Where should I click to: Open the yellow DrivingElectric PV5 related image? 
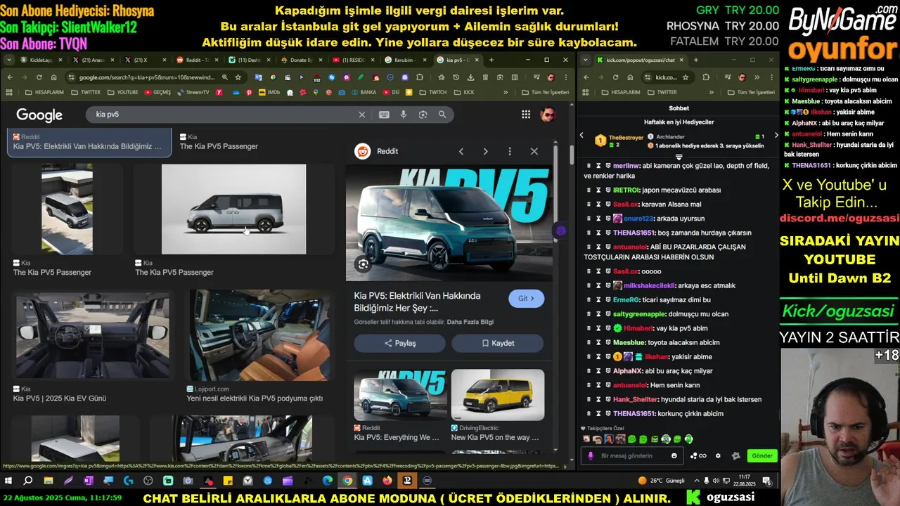point(498,395)
